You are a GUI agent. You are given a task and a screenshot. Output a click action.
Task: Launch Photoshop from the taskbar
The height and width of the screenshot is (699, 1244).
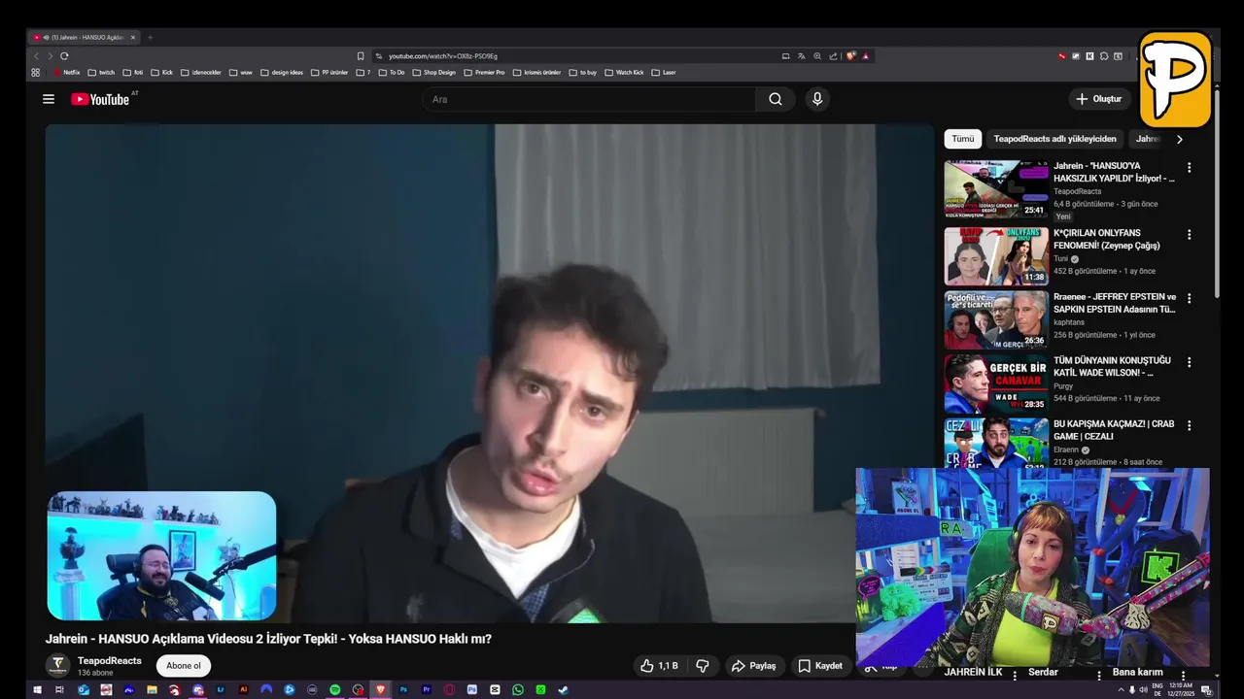pos(403,689)
